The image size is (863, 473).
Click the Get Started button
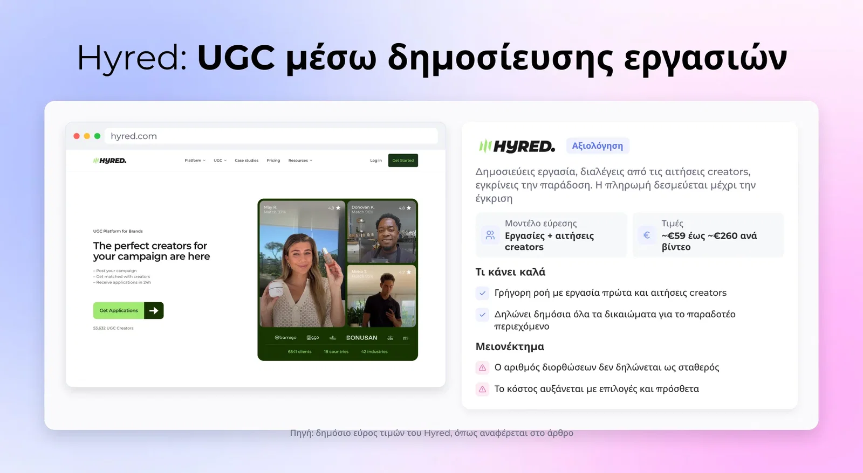coord(403,161)
